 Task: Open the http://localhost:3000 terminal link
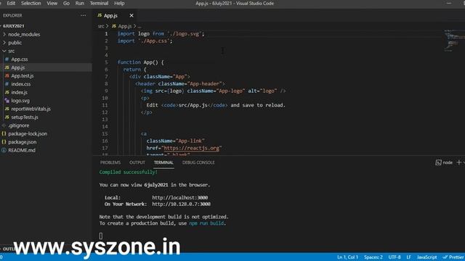(x=180, y=198)
